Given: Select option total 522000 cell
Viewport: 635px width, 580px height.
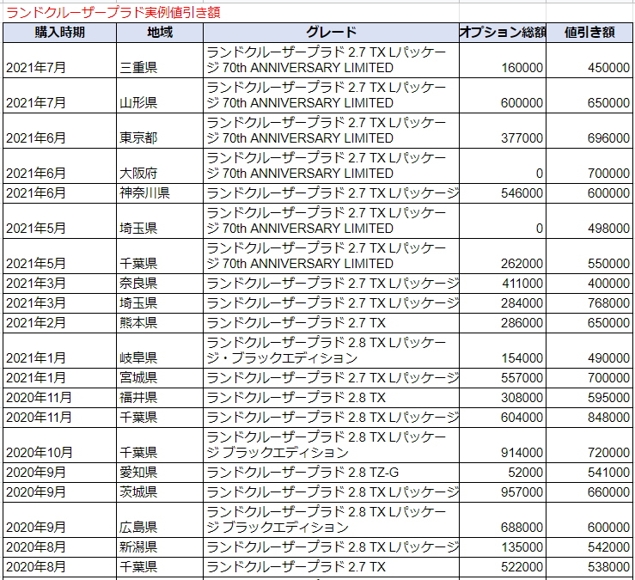Looking at the screenshot, I should tap(503, 567).
